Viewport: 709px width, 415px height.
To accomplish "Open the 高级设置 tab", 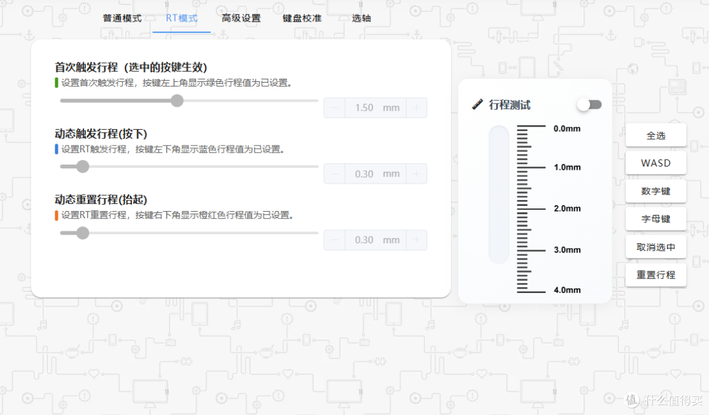I will 241,18.
